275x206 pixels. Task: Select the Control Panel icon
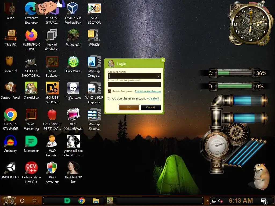[x=10, y=91]
